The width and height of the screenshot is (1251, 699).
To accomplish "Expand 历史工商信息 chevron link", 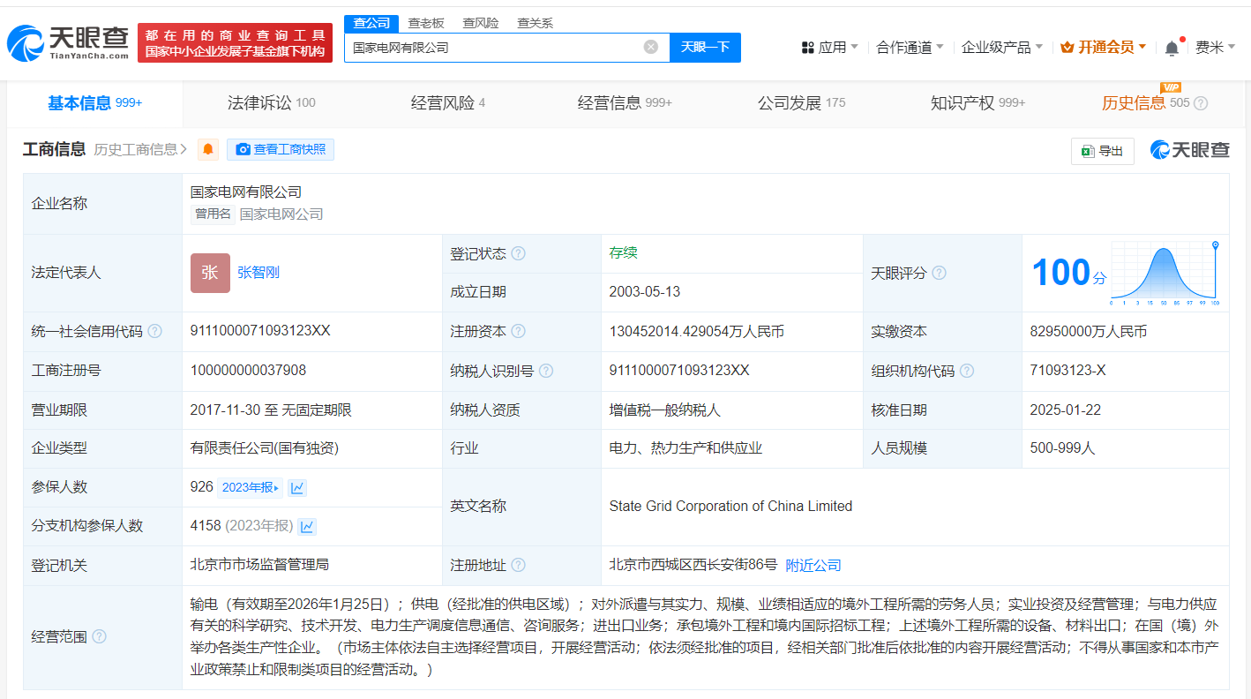I will click(141, 149).
